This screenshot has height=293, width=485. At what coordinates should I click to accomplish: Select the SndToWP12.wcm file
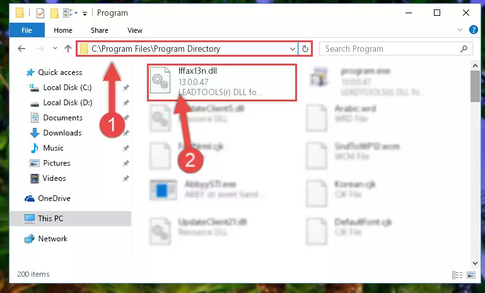click(x=353, y=156)
